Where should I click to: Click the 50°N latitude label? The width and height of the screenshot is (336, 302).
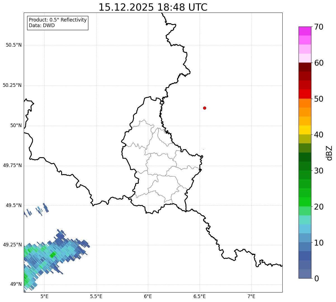16,125
